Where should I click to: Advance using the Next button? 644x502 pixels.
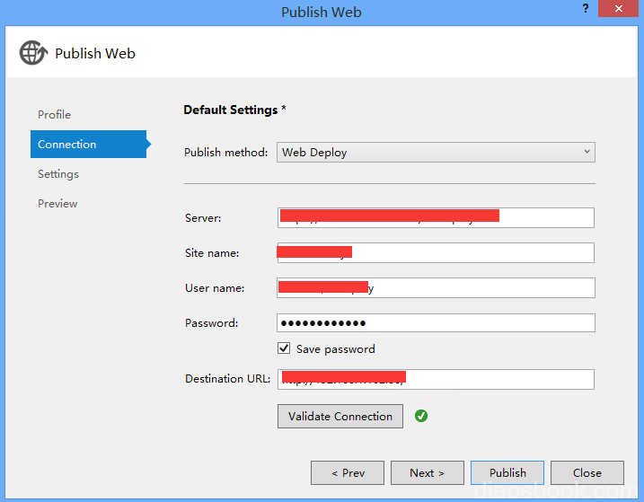point(428,472)
